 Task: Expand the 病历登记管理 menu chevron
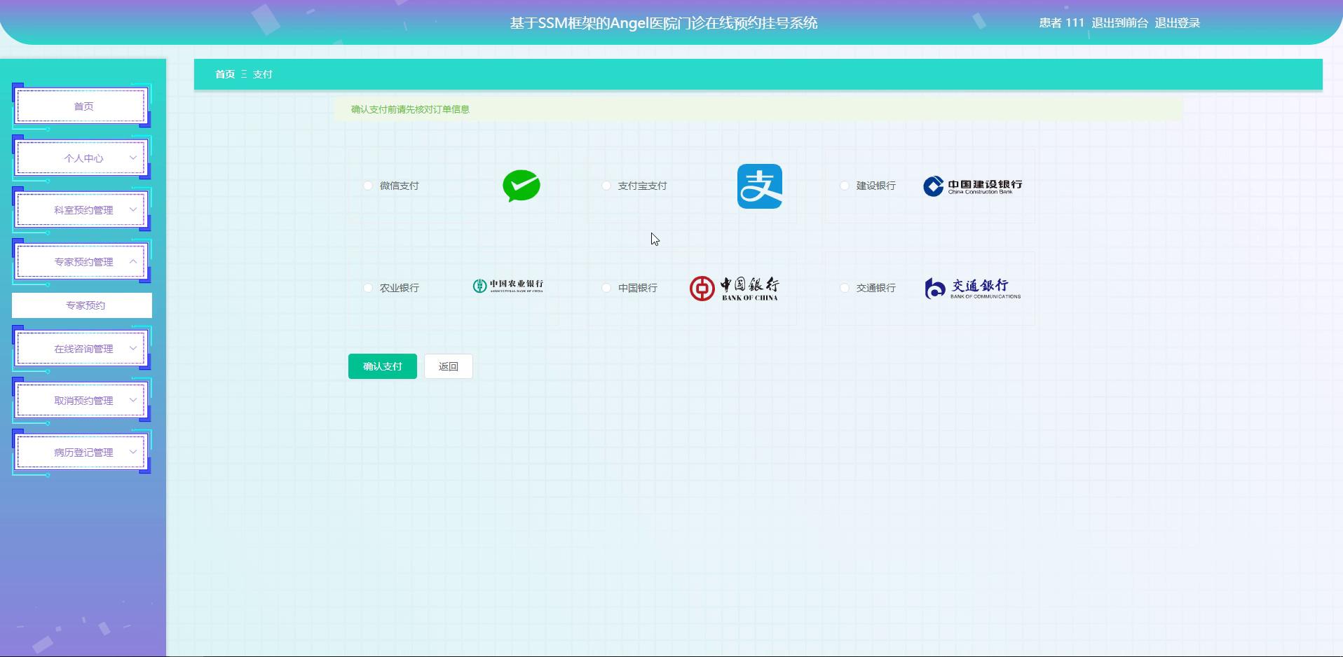[x=132, y=452]
